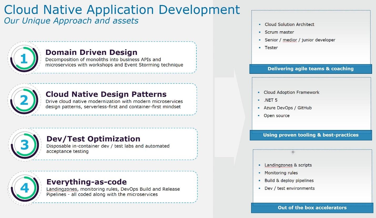Click the Our Unique Approach and assets subtitle
376x218 pixels.
[x=71, y=20]
